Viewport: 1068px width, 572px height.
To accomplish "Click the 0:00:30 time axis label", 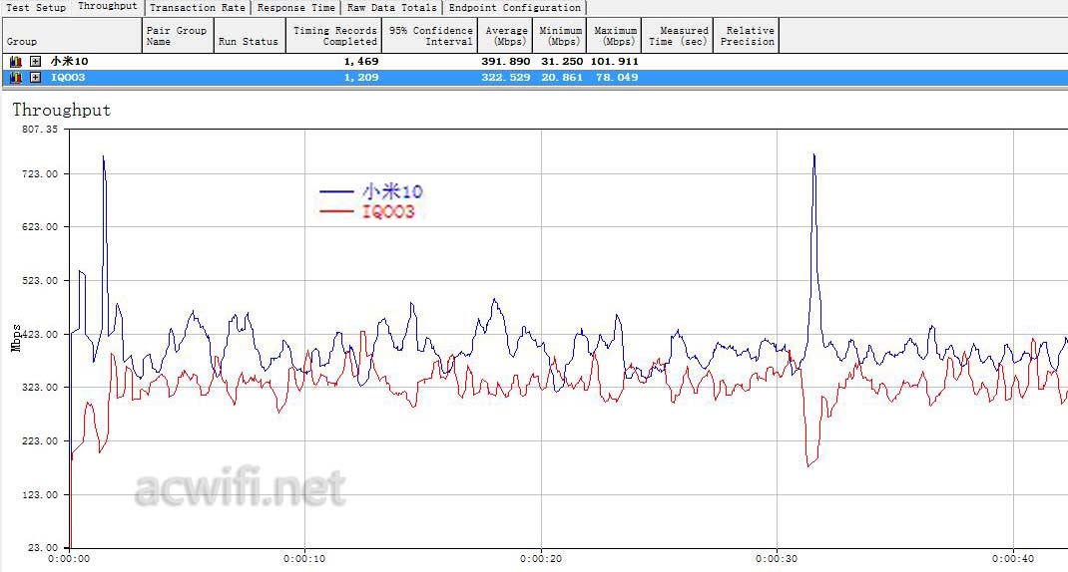I will click(777, 559).
